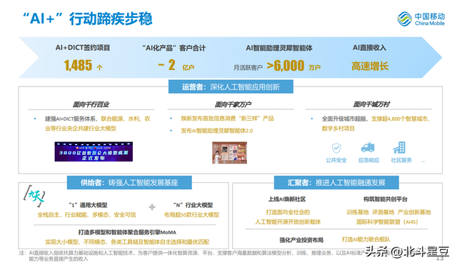
Task: Click the ~2 亿户 figure
Action: coord(176,65)
